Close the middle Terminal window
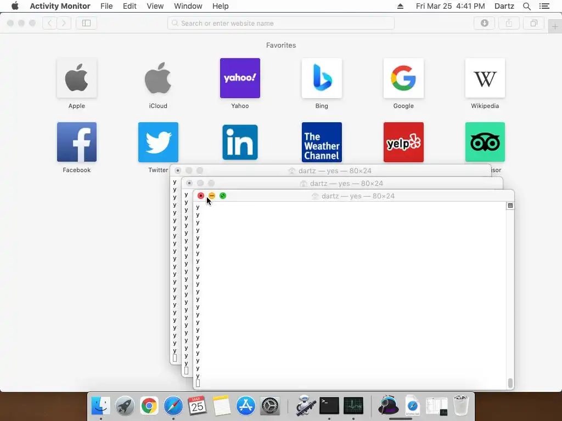The height and width of the screenshot is (421, 562). (189, 183)
